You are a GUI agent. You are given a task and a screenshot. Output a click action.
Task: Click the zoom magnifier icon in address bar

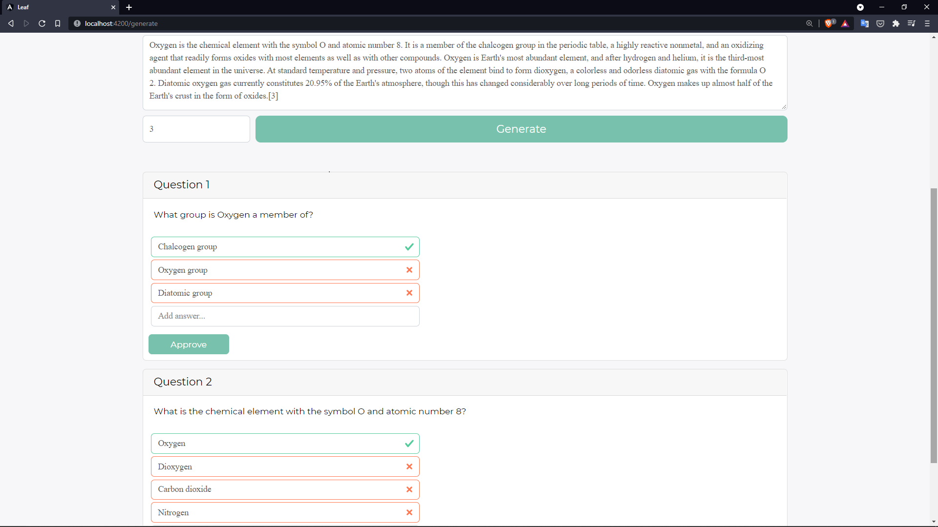[x=810, y=23]
